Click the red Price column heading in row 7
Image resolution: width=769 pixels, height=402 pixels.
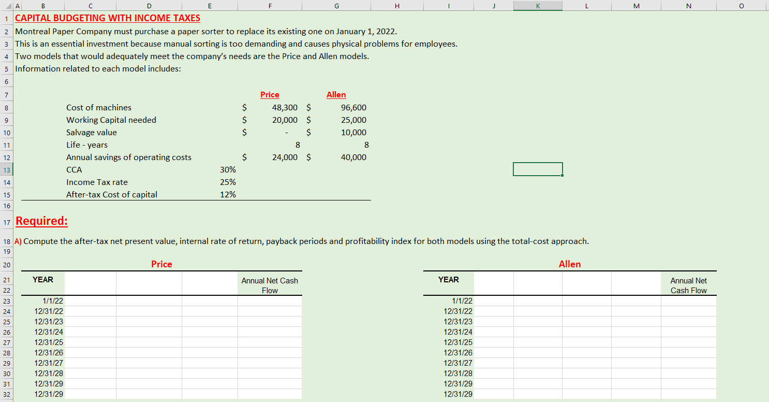point(270,95)
